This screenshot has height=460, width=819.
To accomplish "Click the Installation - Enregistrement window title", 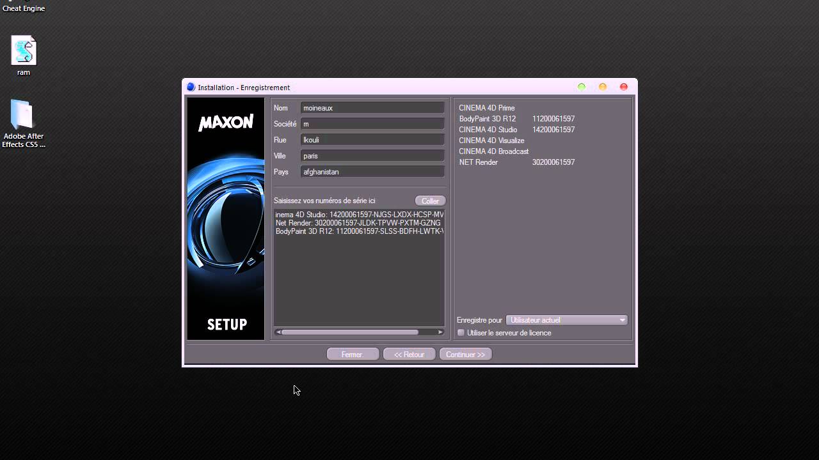I will click(244, 88).
